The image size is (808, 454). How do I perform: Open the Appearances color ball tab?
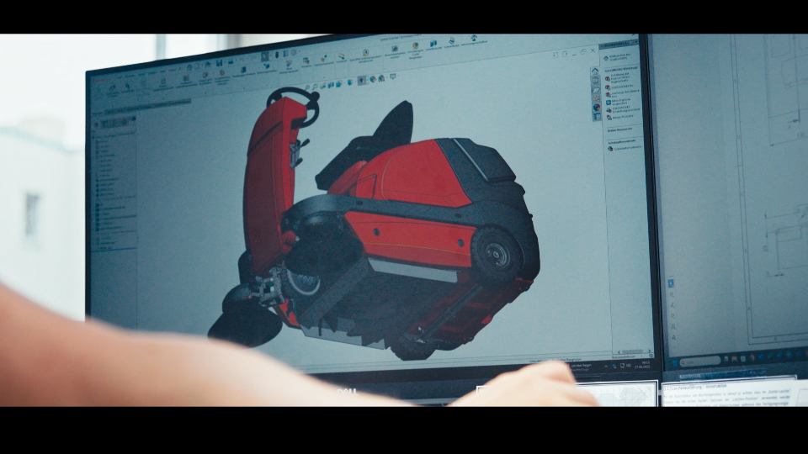[596, 108]
